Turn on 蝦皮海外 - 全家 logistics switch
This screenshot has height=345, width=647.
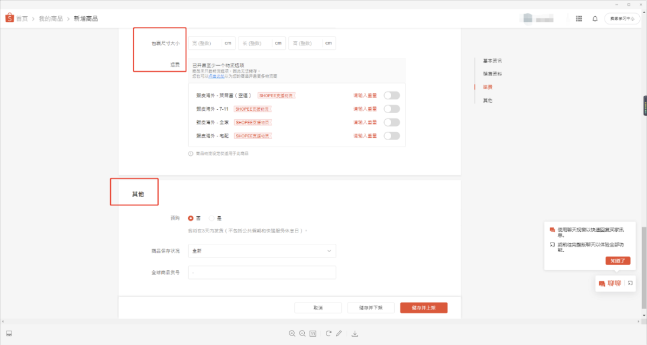tap(392, 122)
